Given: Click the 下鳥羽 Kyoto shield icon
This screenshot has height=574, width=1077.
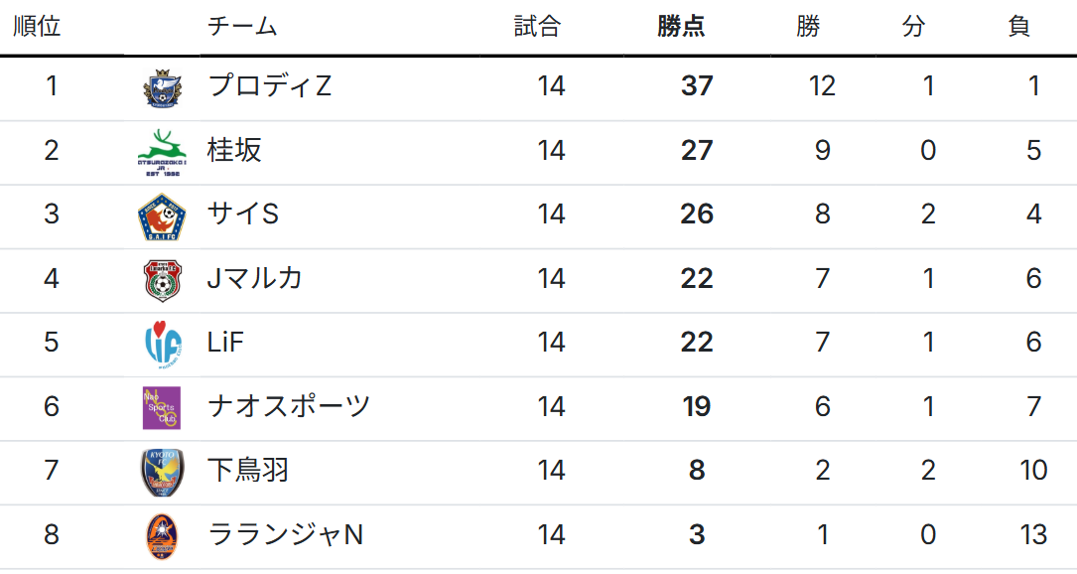Looking at the screenshot, I should click(161, 472).
